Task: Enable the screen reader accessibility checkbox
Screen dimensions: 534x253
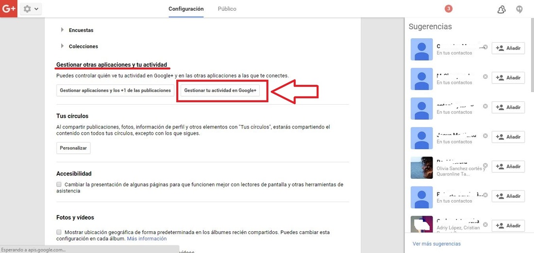Action: tap(59, 184)
